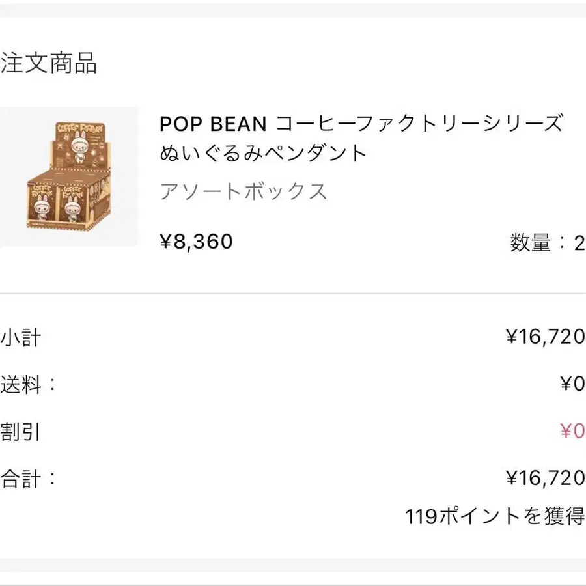Click the divider line below the product row
The image size is (586, 586).
(x=293, y=294)
